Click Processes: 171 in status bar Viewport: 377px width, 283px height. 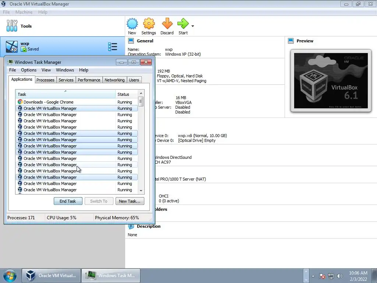pos(21,218)
